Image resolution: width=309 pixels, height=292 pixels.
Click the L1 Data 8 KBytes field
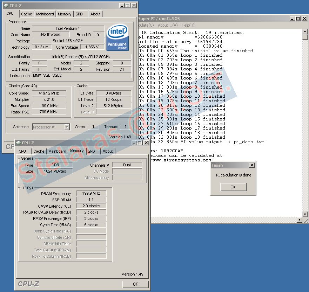(114, 93)
